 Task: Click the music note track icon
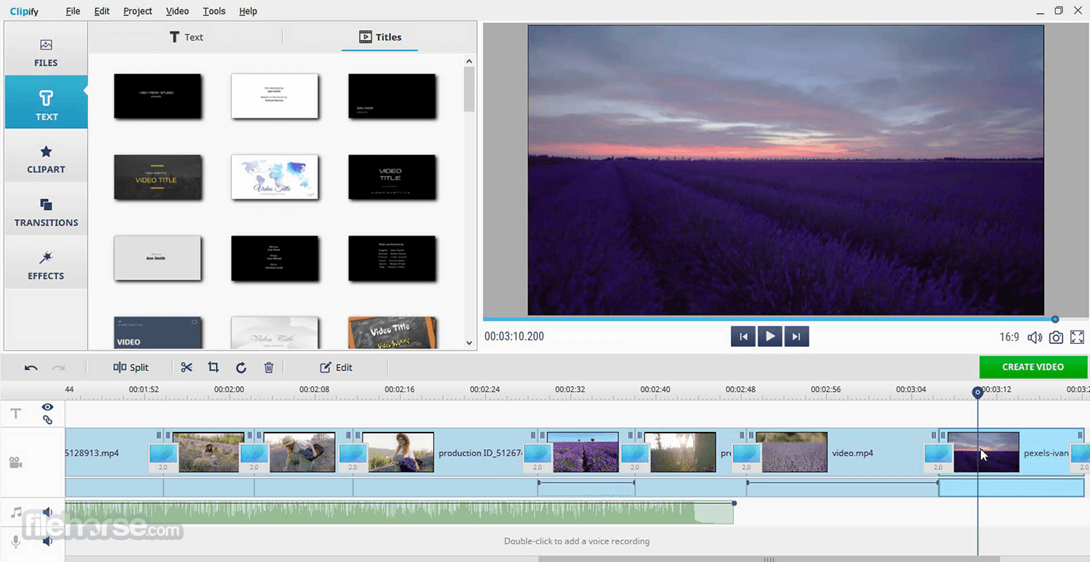17,513
